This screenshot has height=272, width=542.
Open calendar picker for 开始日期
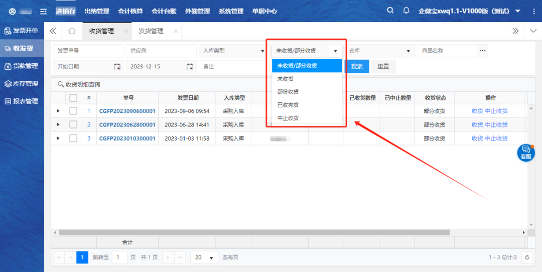117,67
